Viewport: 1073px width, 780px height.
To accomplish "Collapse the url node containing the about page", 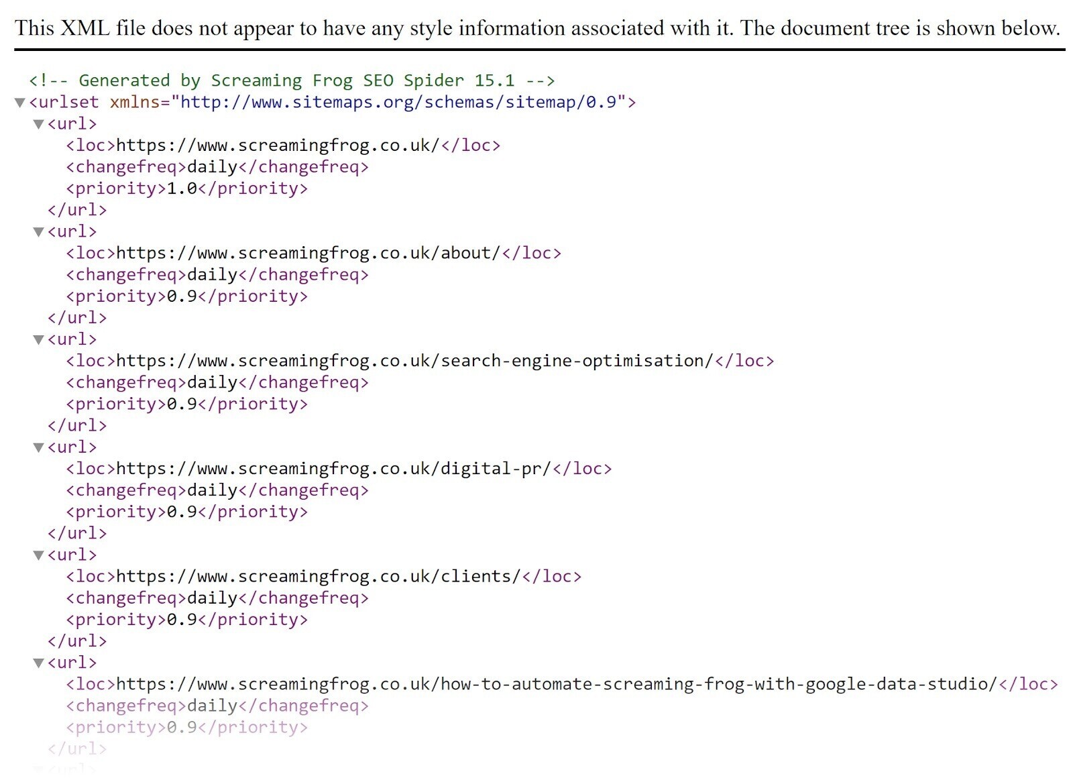I will (x=38, y=231).
